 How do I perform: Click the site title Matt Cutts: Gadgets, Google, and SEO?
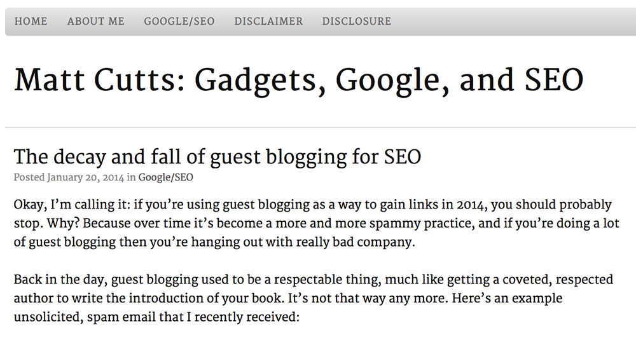tap(298, 80)
